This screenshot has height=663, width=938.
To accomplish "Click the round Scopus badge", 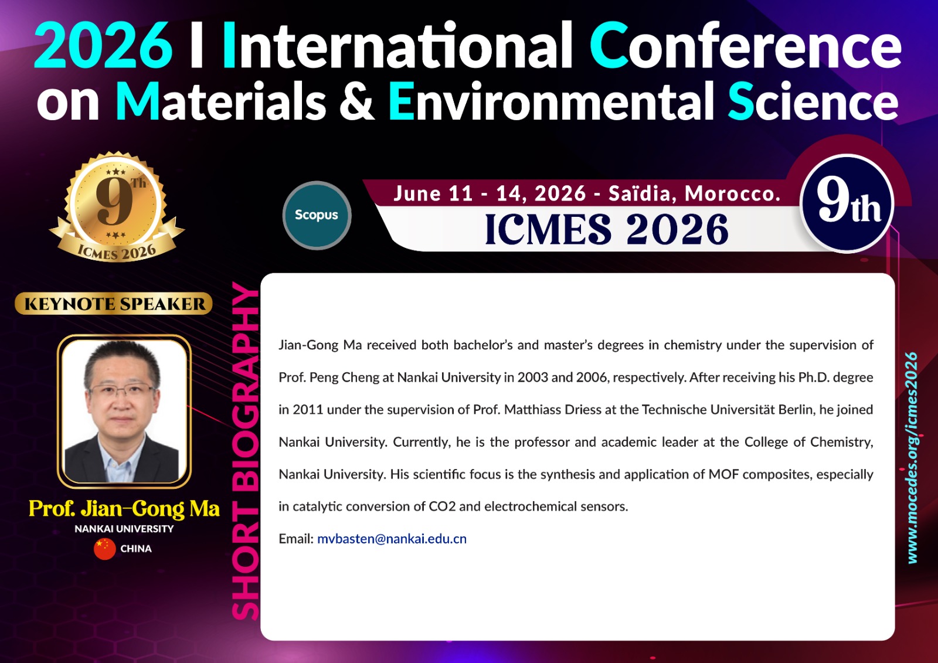I will 317,215.
